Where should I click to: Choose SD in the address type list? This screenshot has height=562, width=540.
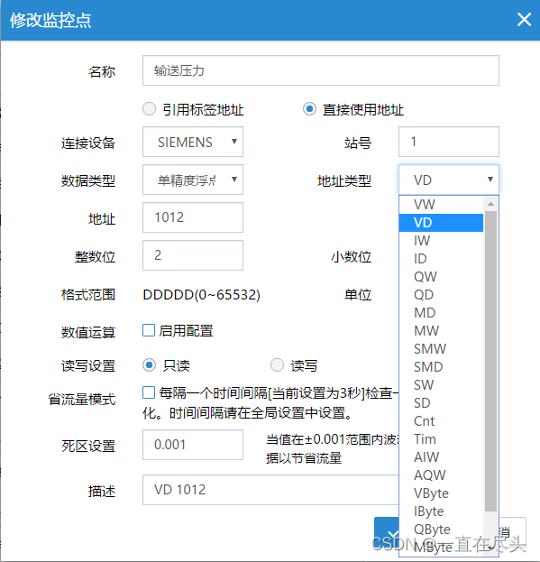click(x=441, y=403)
